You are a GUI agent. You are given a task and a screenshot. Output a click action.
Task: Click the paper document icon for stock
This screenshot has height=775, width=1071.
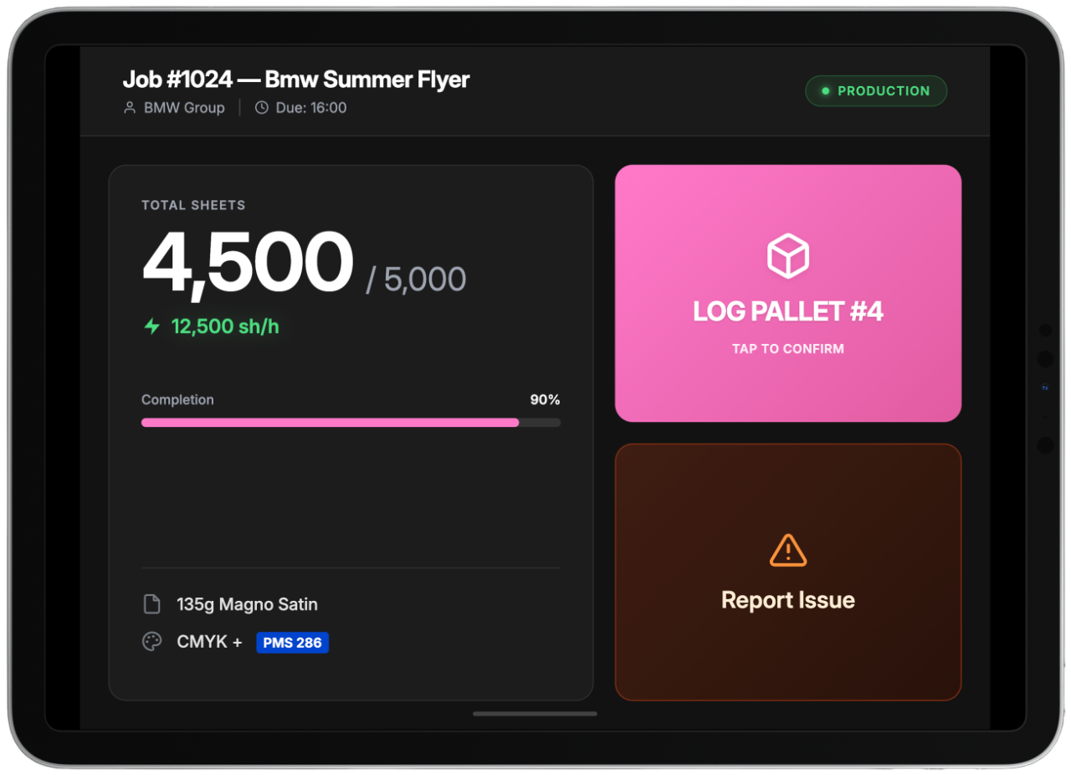click(151, 604)
